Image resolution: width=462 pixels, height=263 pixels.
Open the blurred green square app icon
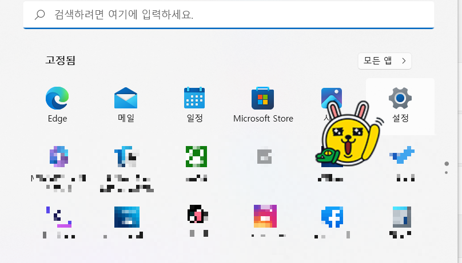click(196, 156)
